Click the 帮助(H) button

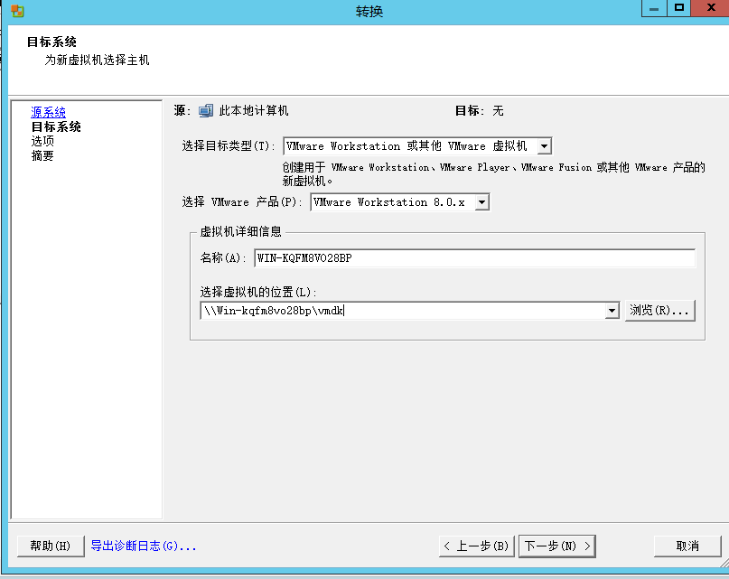(x=51, y=546)
